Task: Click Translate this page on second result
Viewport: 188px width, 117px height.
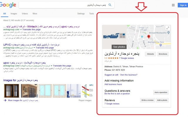Action: 45,48
